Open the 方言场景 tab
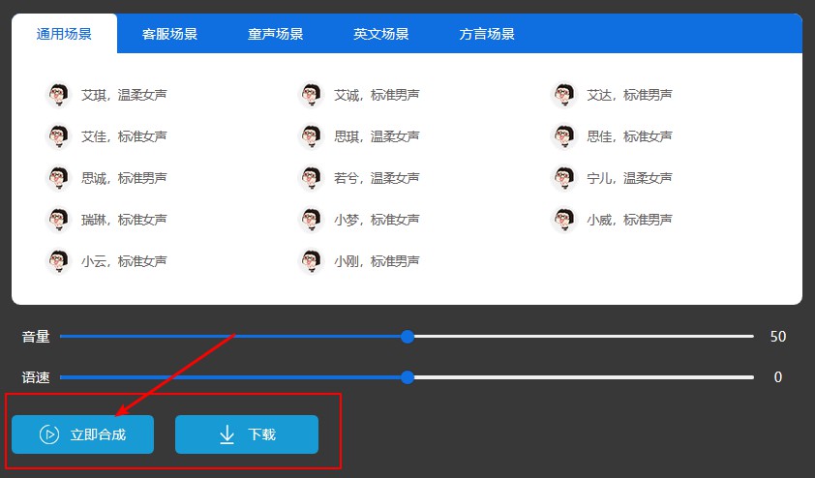Screen dimensions: 815x478 pos(487,34)
